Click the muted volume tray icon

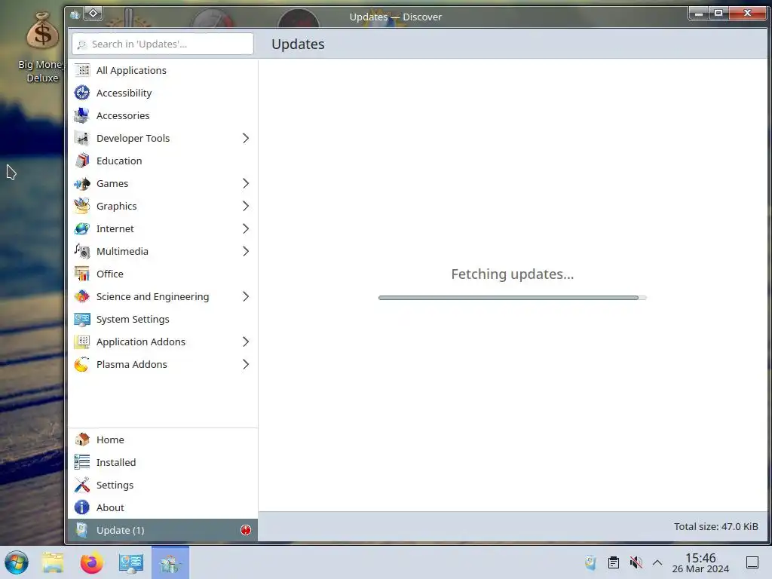[636, 562]
